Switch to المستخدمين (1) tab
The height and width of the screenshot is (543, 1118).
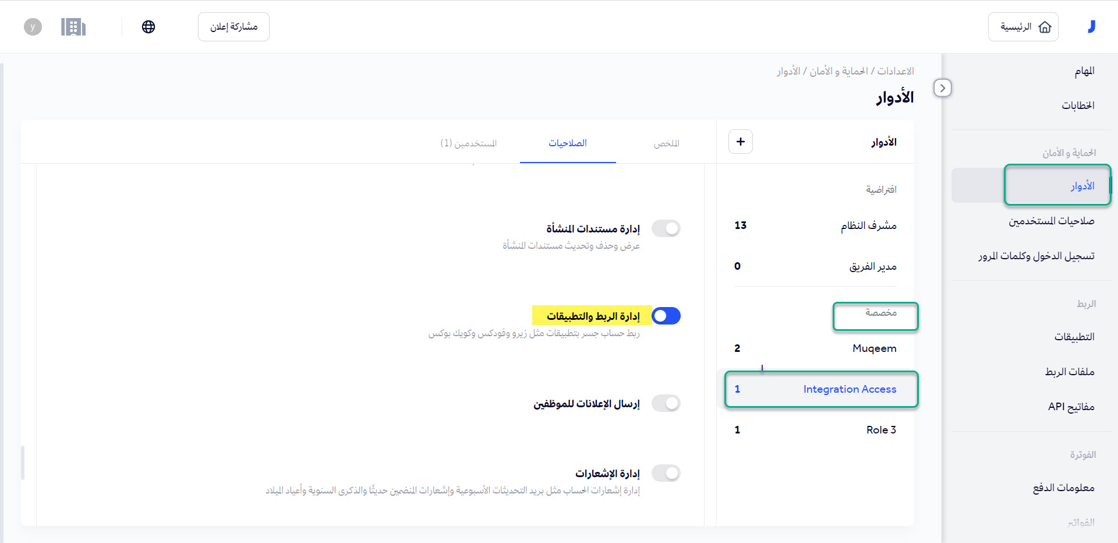click(469, 143)
